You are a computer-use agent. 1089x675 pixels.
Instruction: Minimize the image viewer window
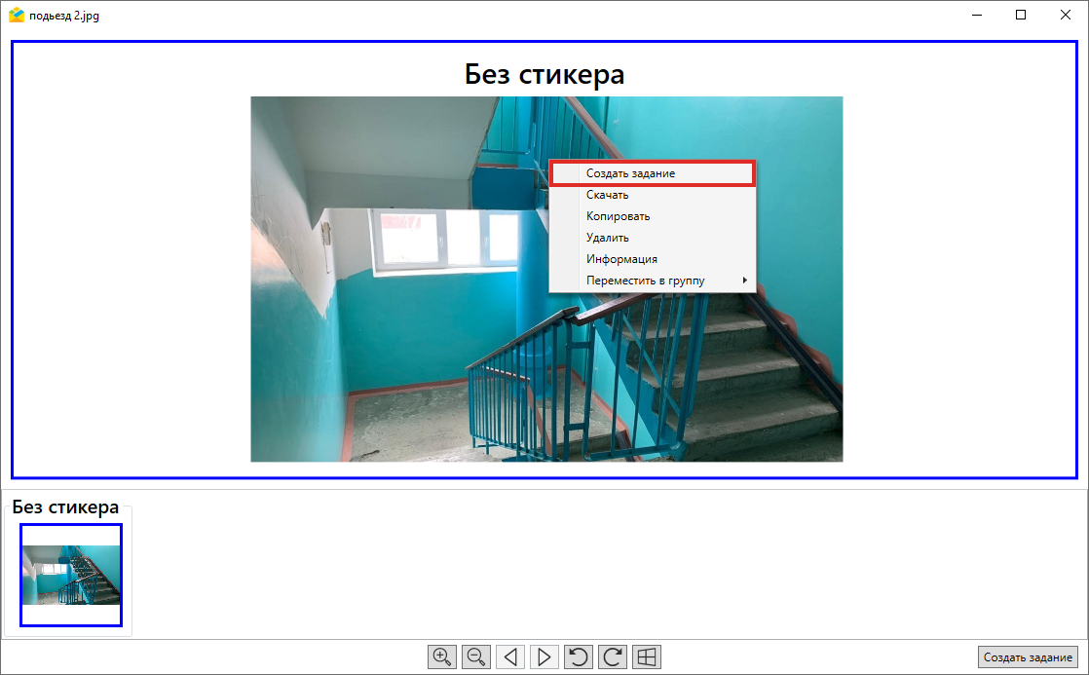pyautogui.click(x=976, y=15)
